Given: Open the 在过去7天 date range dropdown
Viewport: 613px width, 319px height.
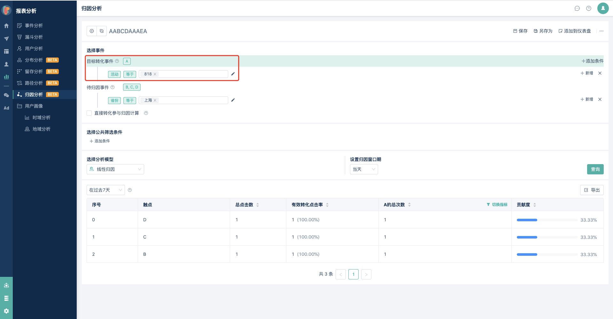Looking at the screenshot, I should (105, 190).
